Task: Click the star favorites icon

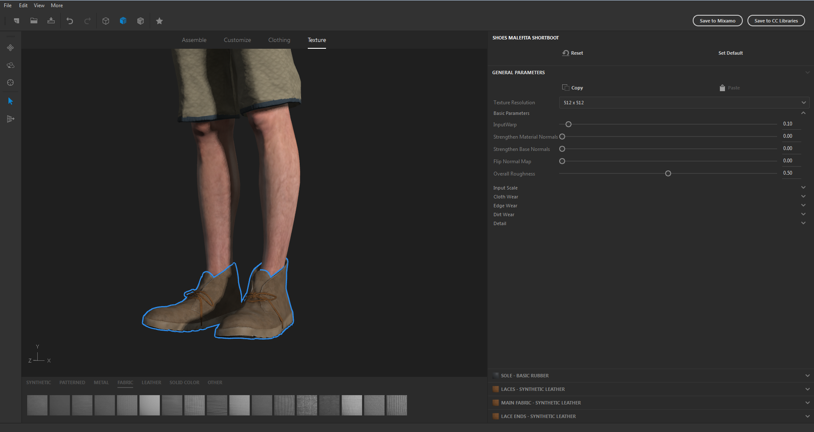Action: click(159, 21)
